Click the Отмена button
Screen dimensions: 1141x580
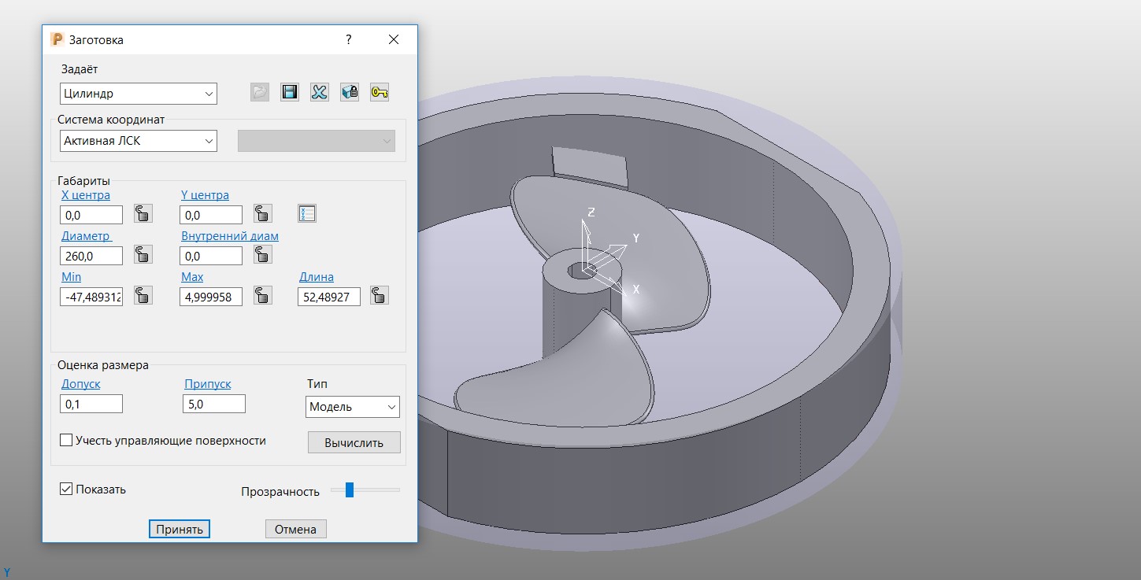(x=295, y=529)
